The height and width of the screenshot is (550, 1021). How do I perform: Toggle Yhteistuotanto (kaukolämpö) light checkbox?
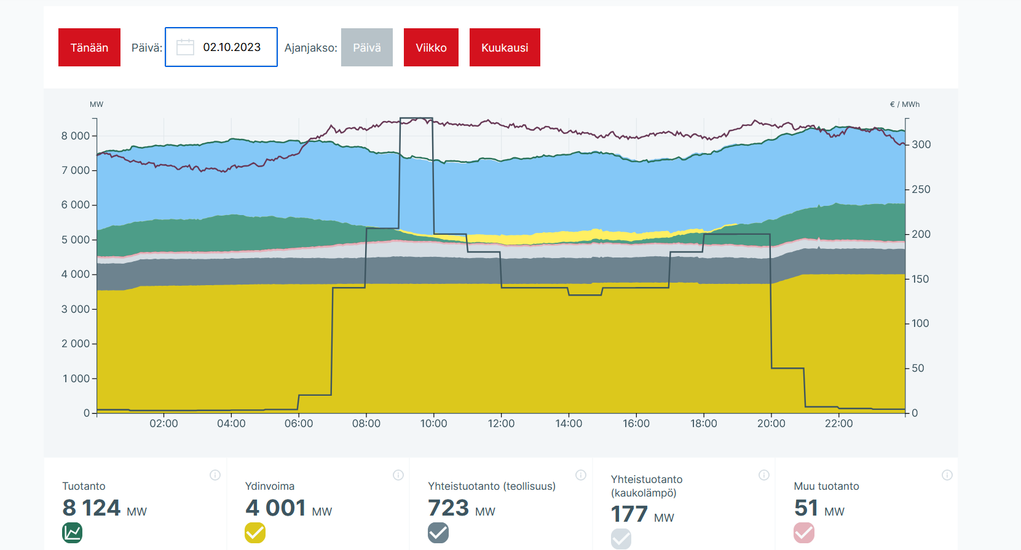(x=621, y=538)
